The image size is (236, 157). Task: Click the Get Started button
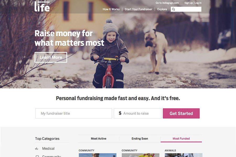click(181, 113)
